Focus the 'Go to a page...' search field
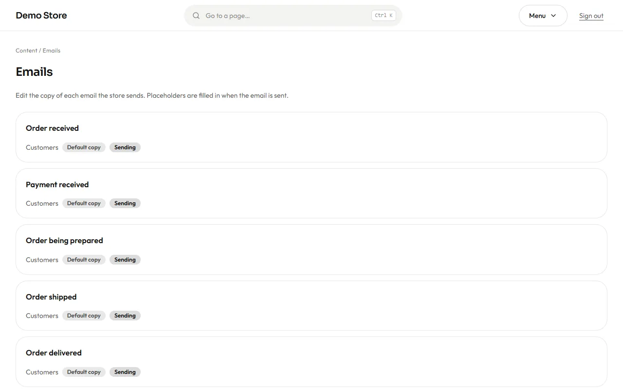 [x=293, y=16]
